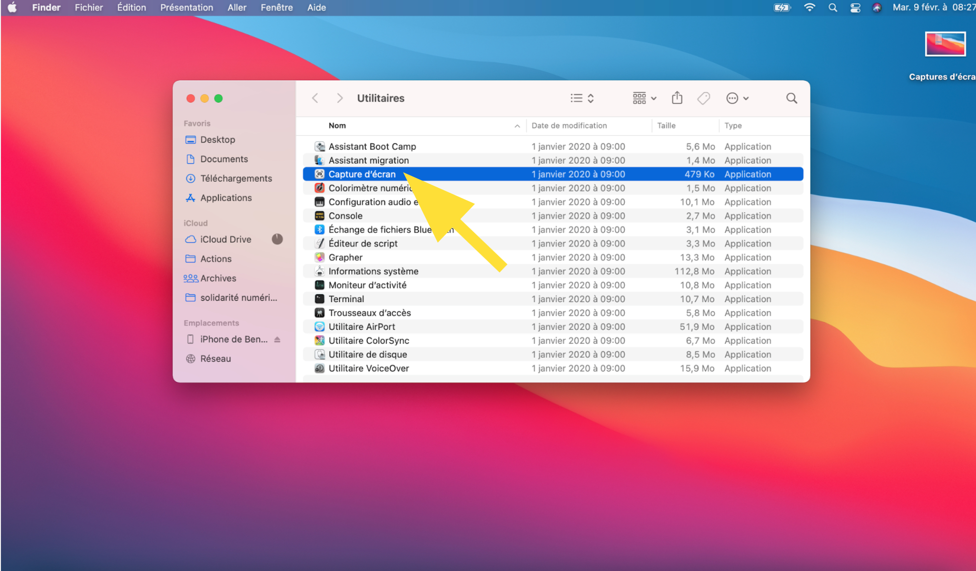Image resolution: width=976 pixels, height=571 pixels.
Task: Open the Aller menu
Action: [237, 8]
